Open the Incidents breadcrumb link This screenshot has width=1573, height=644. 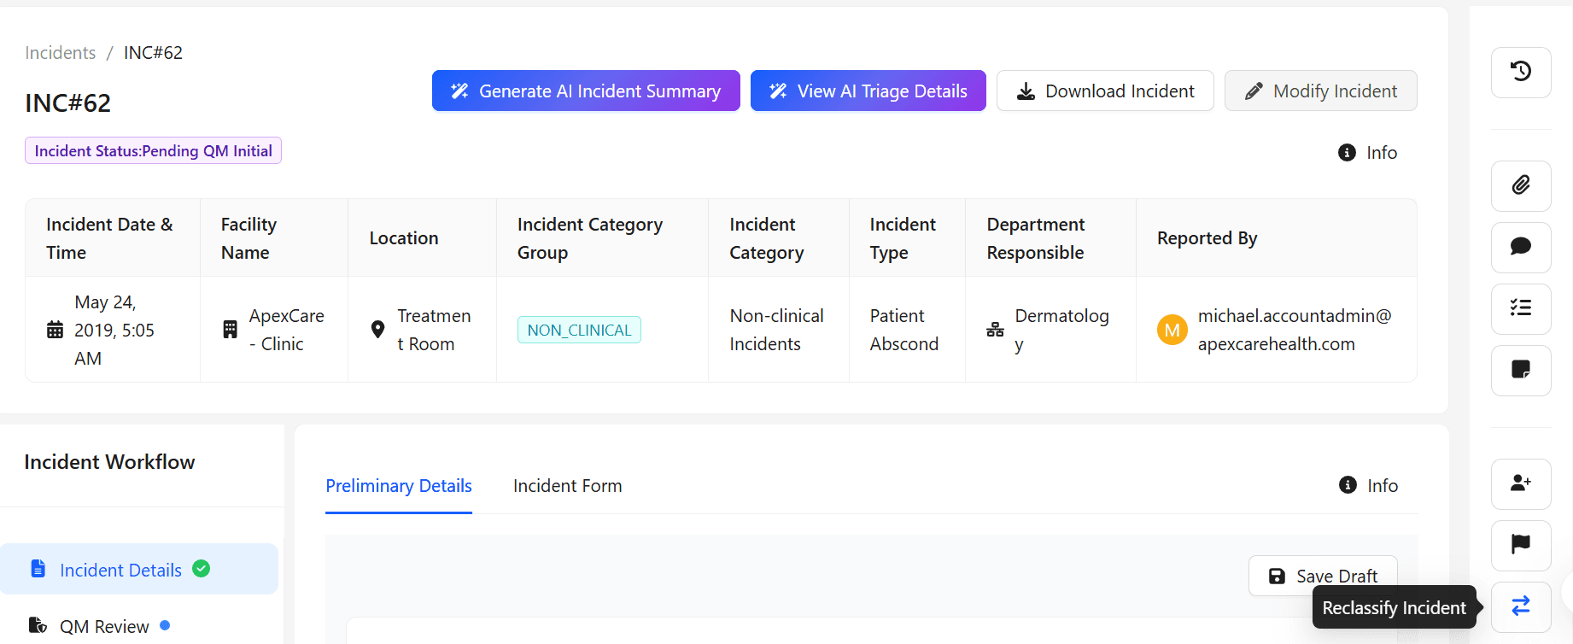tap(60, 52)
